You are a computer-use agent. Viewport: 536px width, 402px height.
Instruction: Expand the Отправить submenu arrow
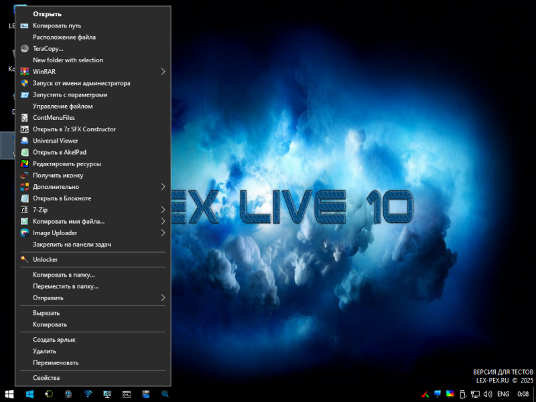point(163,297)
